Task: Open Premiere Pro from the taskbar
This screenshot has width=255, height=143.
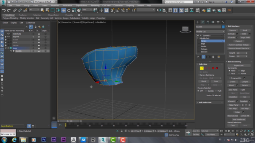Action: tap(64, 139)
